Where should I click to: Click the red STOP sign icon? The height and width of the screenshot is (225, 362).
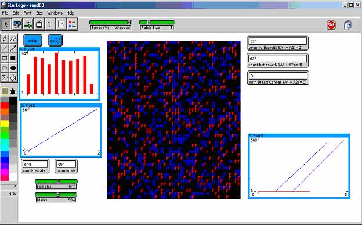pos(331,25)
